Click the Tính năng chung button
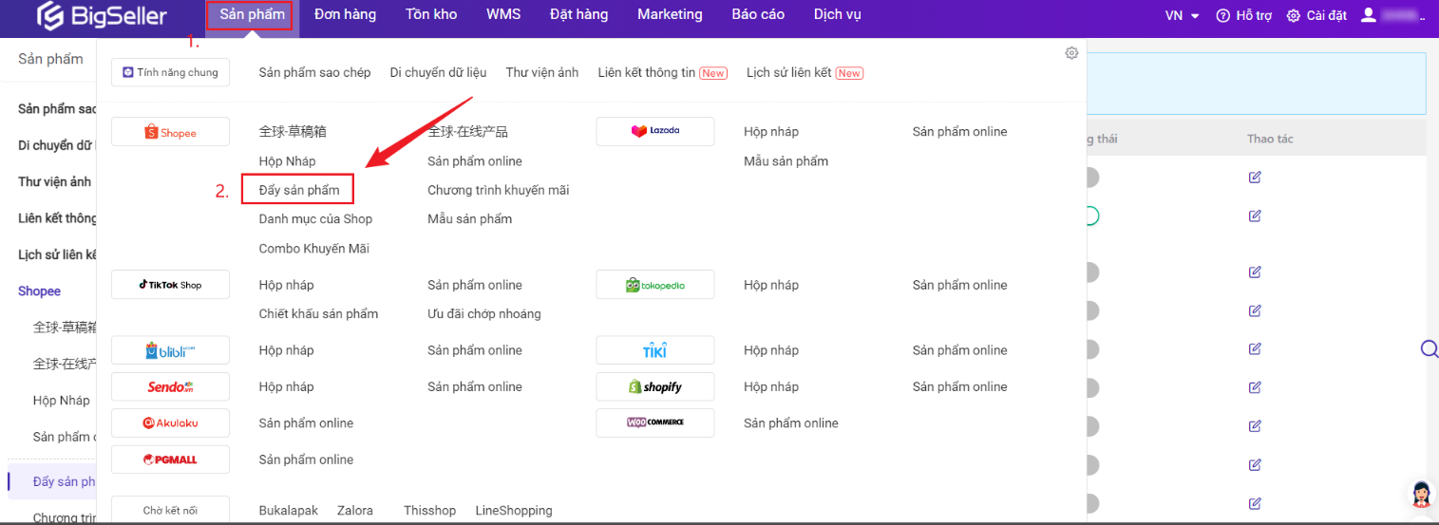1439x525 pixels. 170,72
